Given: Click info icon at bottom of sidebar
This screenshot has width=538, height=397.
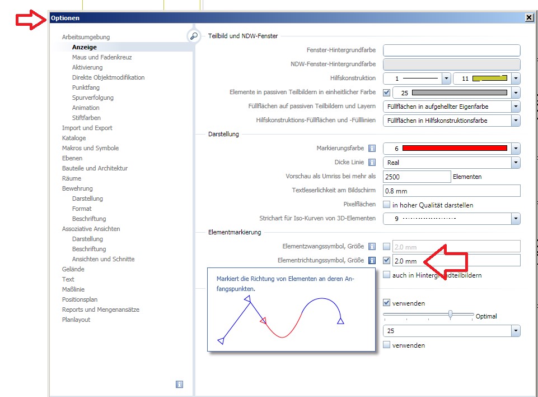Looking at the screenshot, I should (x=179, y=384).
